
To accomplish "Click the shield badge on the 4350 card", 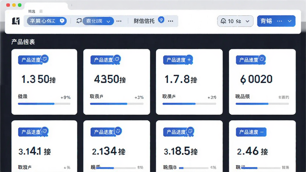I will coord(117,59).
